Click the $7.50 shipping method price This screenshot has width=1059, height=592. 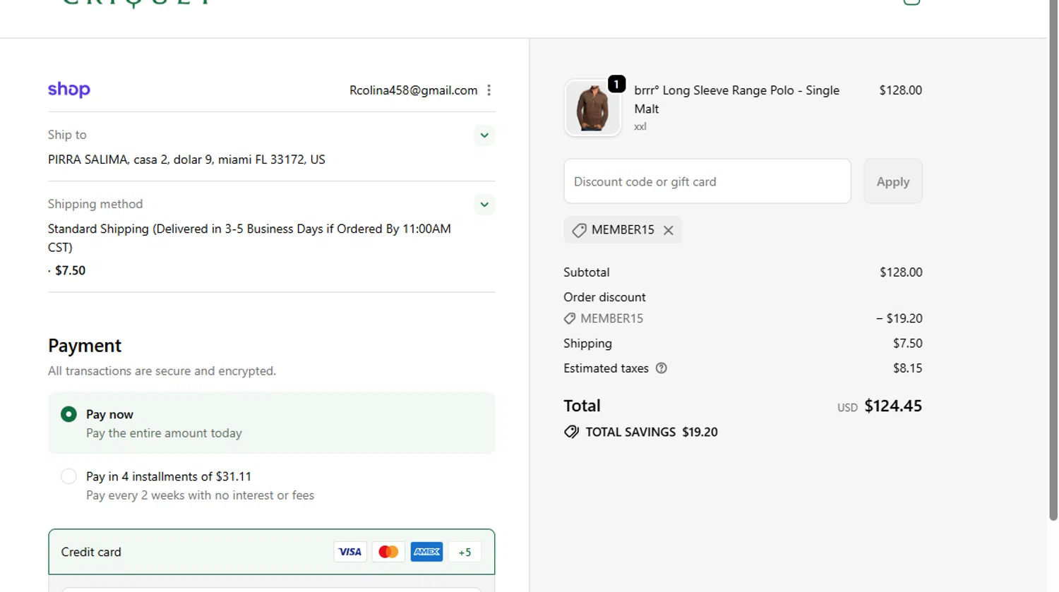(x=70, y=270)
